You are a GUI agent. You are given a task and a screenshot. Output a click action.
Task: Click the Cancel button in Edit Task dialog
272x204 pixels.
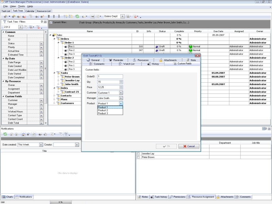coord(189,146)
